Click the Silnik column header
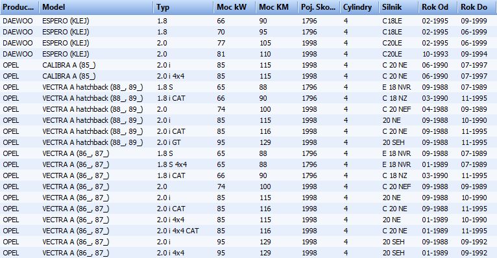497x258 pixels. [399, 7]
